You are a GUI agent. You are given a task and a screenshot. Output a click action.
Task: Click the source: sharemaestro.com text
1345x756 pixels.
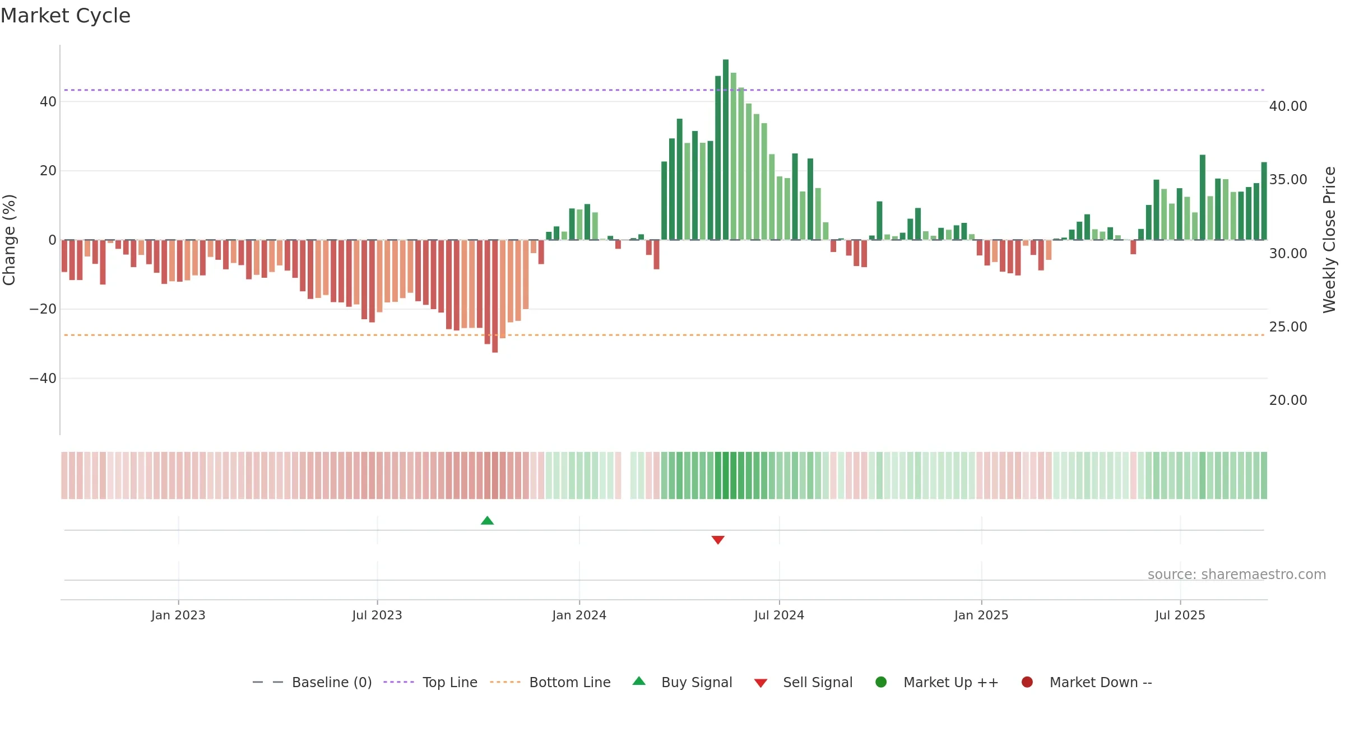pos(1237,575)
